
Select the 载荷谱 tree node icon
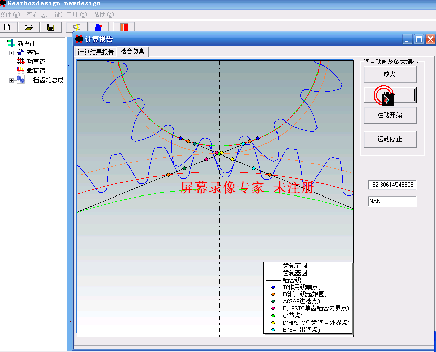click(x=21, y=70)
